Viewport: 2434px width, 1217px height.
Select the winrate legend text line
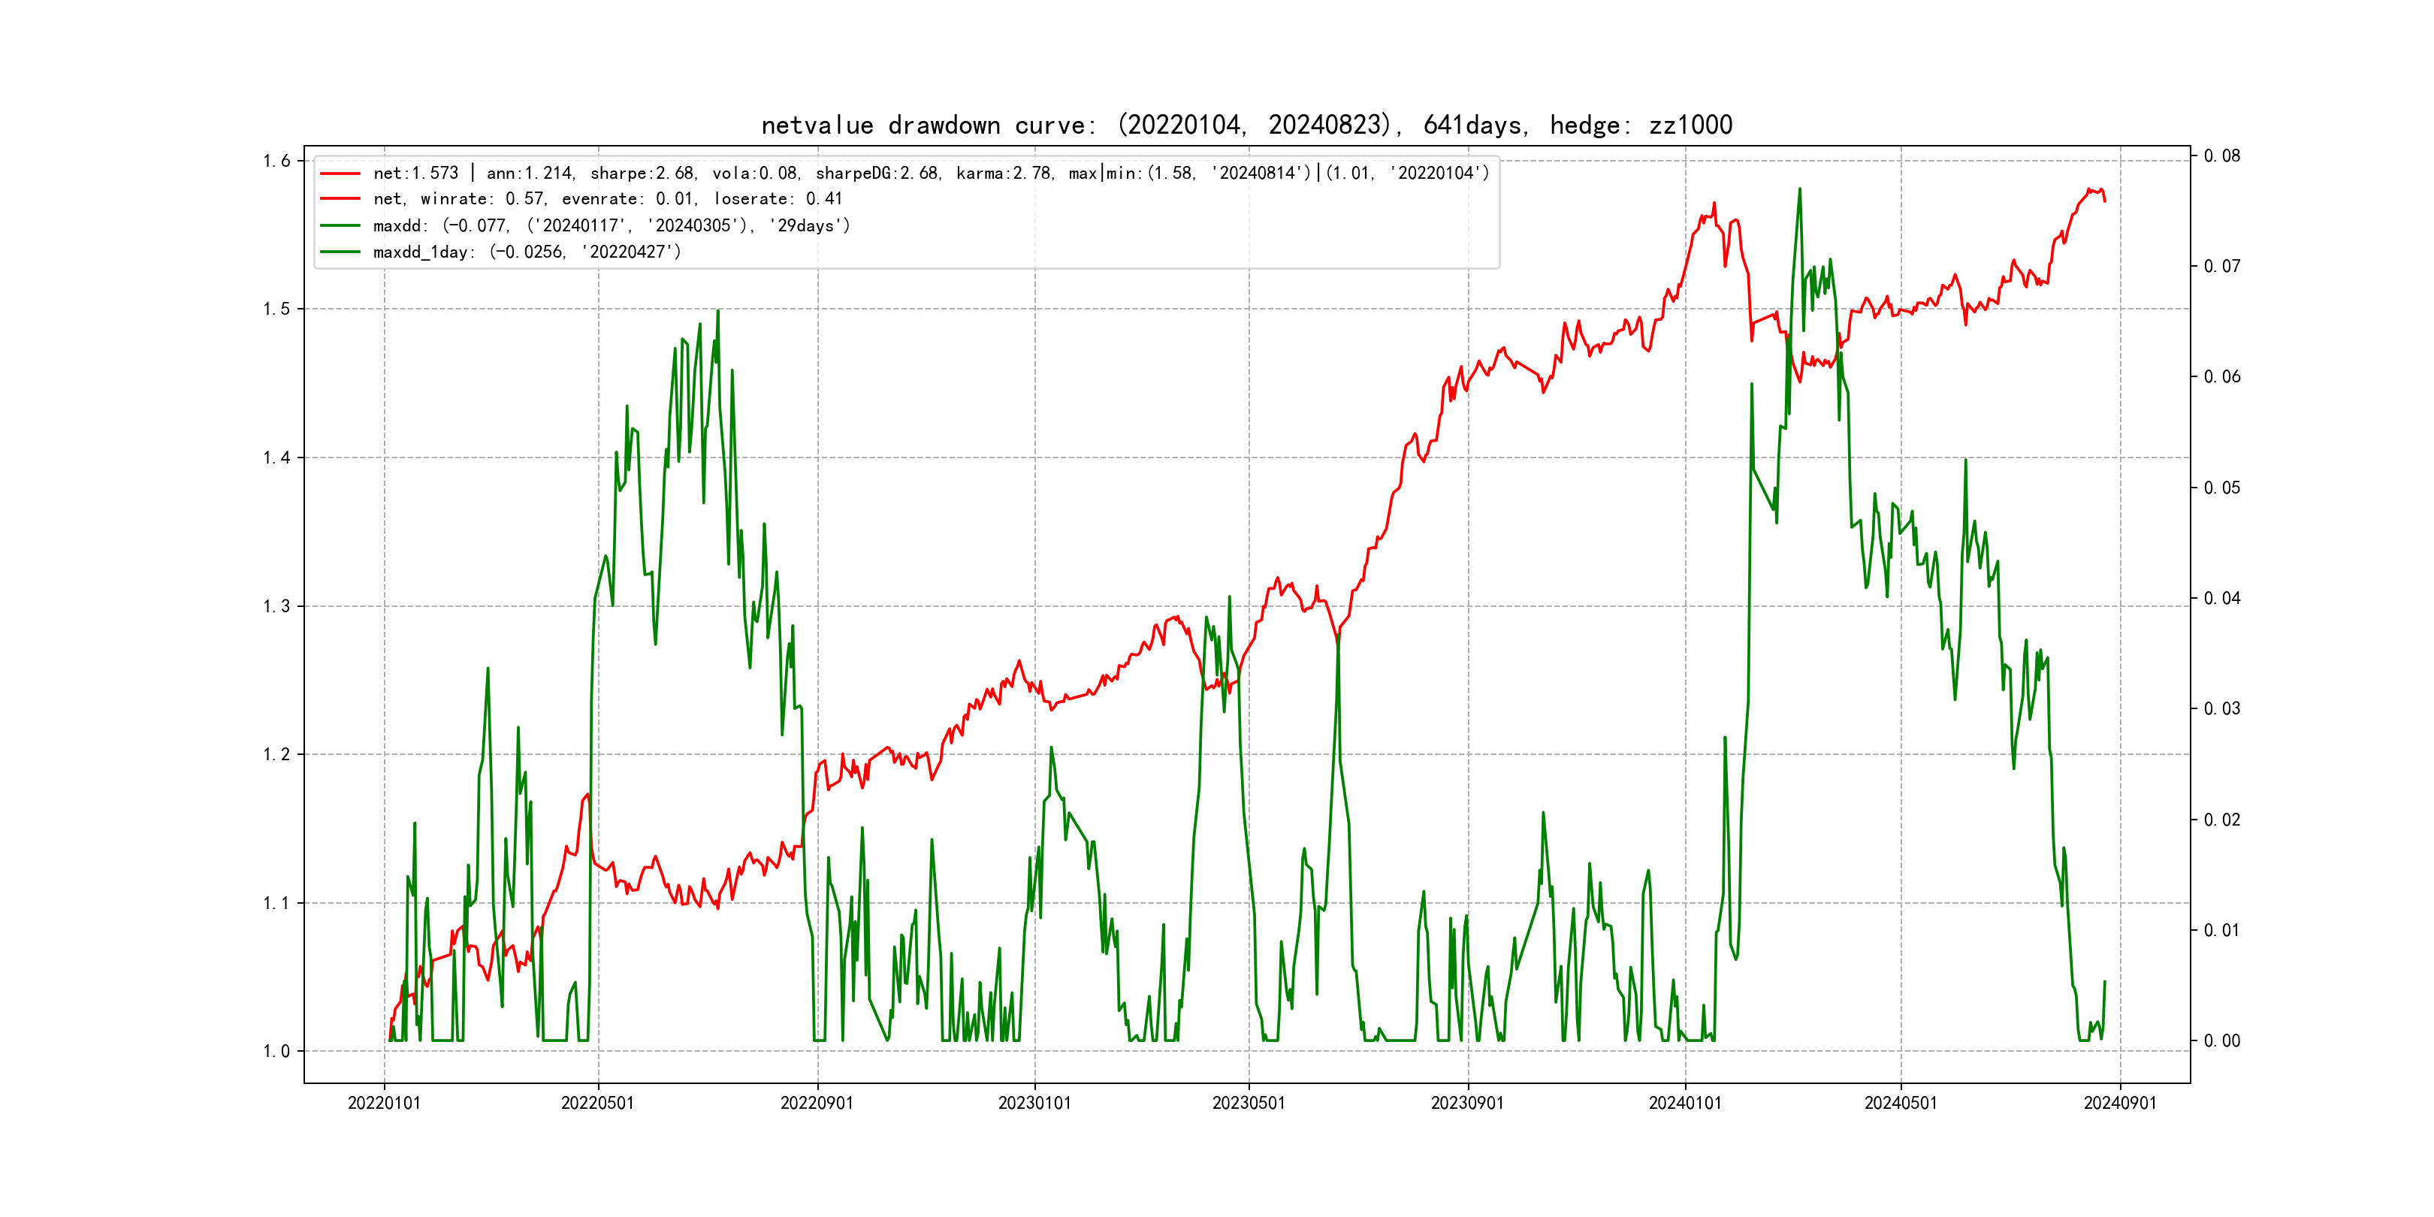coord(608,199)
